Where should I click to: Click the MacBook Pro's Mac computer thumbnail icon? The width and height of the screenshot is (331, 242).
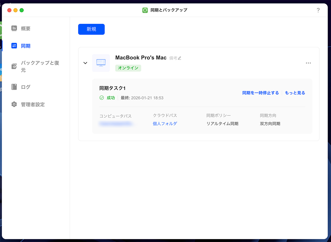click(x=101, y=63)
